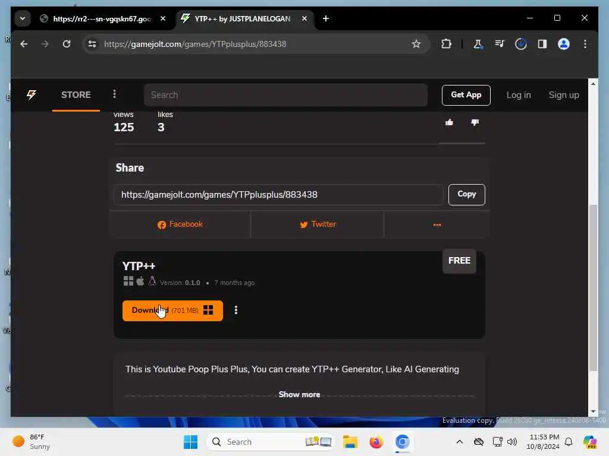Open the Sign up link

564,95
